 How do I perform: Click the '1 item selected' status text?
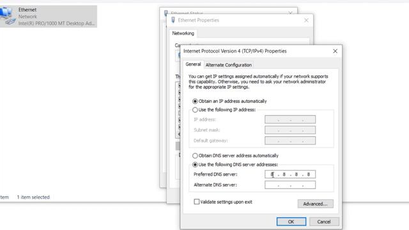[x=33, y=197]
